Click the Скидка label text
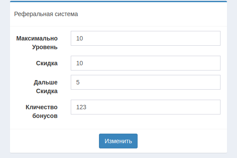 [x=47, y=63]
